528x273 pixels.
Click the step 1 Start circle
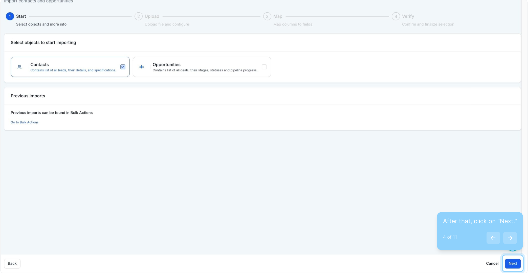click(x=10, y=16)
